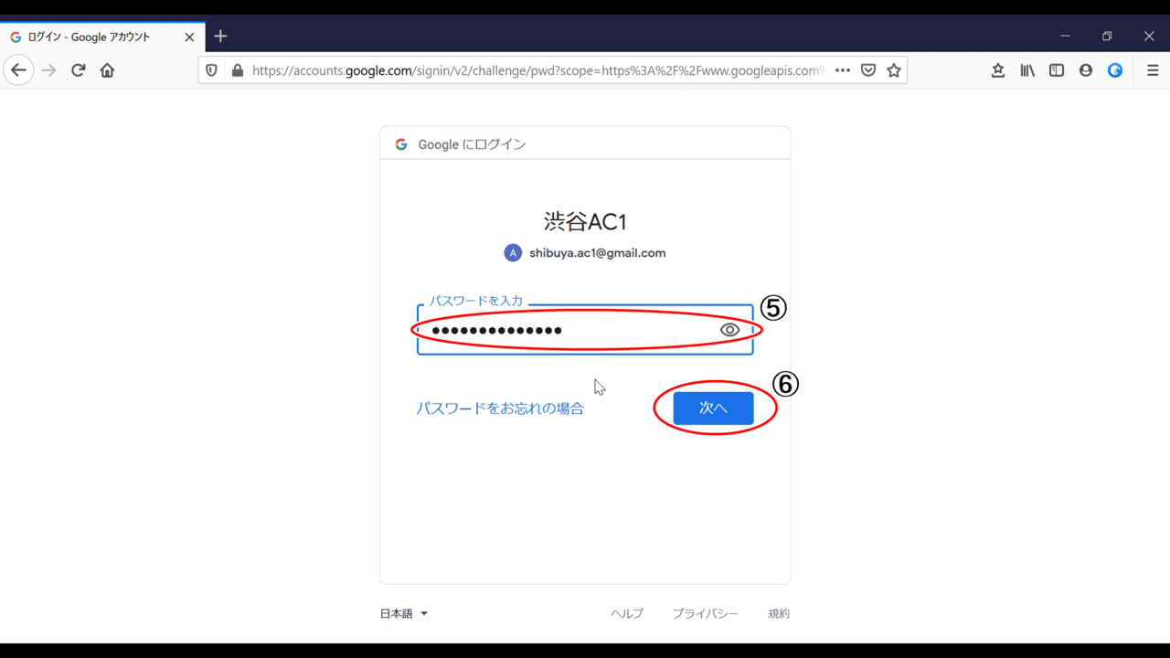
Task: Open page actions three-dot menu
Action: click(843, 70)
